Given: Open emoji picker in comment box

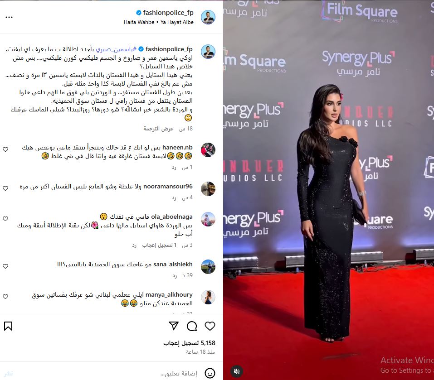Looking at the screenshot, I should tap(210, 373).
